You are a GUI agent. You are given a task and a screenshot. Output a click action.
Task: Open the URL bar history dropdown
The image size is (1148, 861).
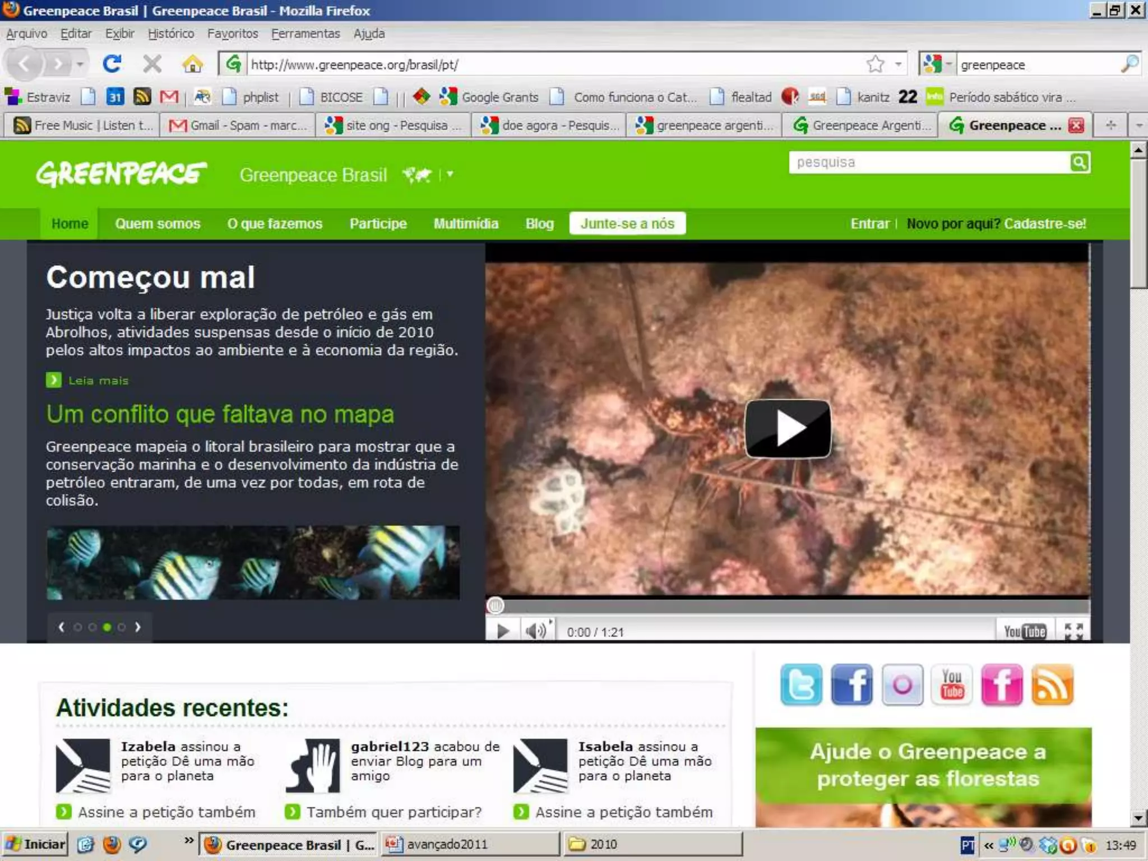899,64
